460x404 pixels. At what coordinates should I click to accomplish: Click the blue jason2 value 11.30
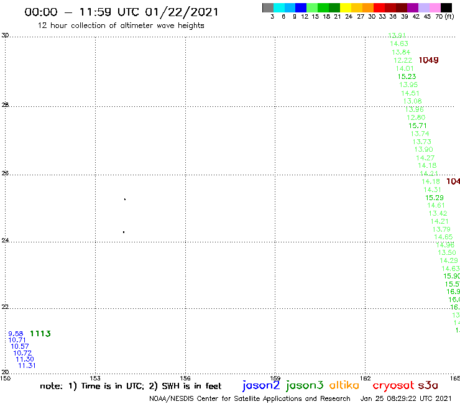[x=25, y=359]
